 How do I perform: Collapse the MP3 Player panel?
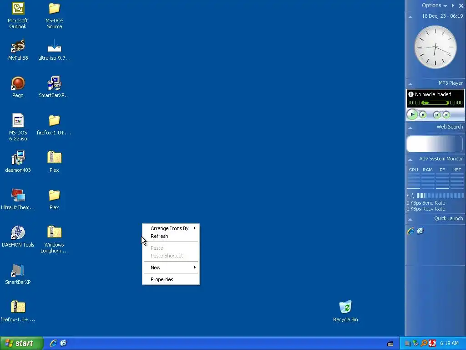click(410, 84)
